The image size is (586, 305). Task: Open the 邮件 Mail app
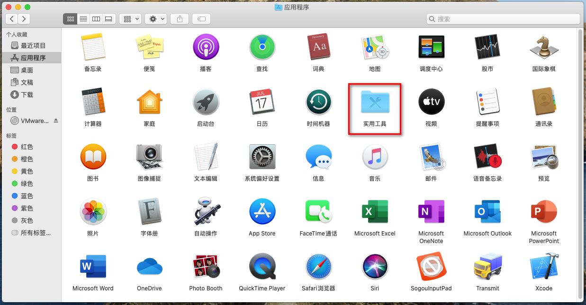pyautogui.click(x=431, y=157)
